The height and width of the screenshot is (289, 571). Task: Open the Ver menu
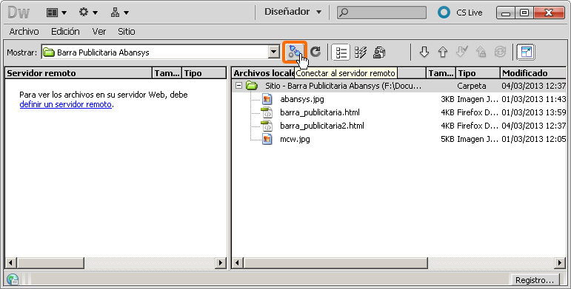coord(98,32)
